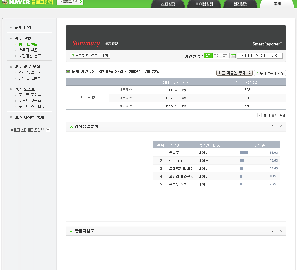Click the 유입율 column header

pos(260,145)
